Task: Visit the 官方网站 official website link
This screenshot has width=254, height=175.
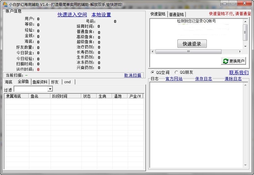Action: pos(174,79)
